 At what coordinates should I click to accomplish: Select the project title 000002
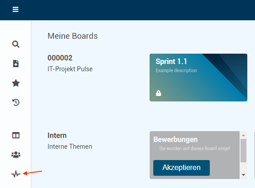pos(60,58)
